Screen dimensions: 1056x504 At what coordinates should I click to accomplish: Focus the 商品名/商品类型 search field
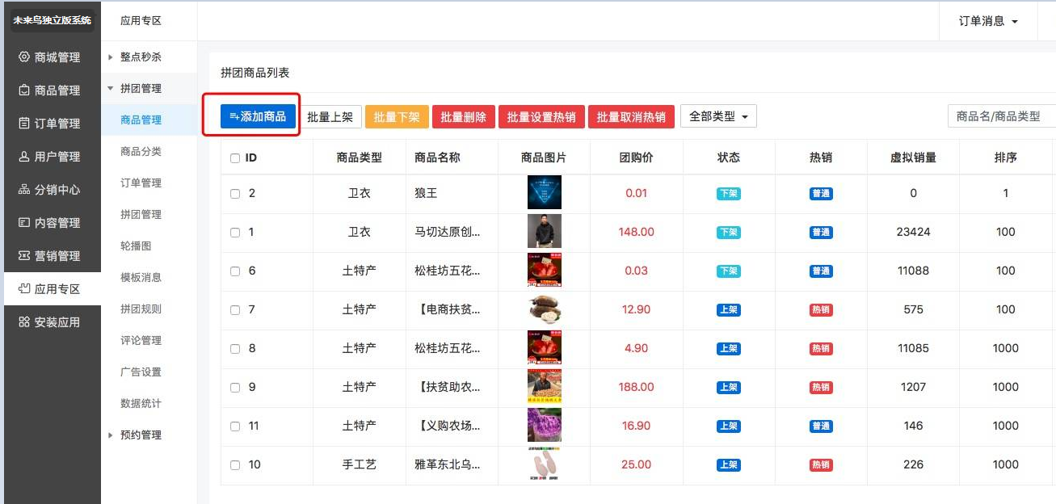coord(1002,116)
